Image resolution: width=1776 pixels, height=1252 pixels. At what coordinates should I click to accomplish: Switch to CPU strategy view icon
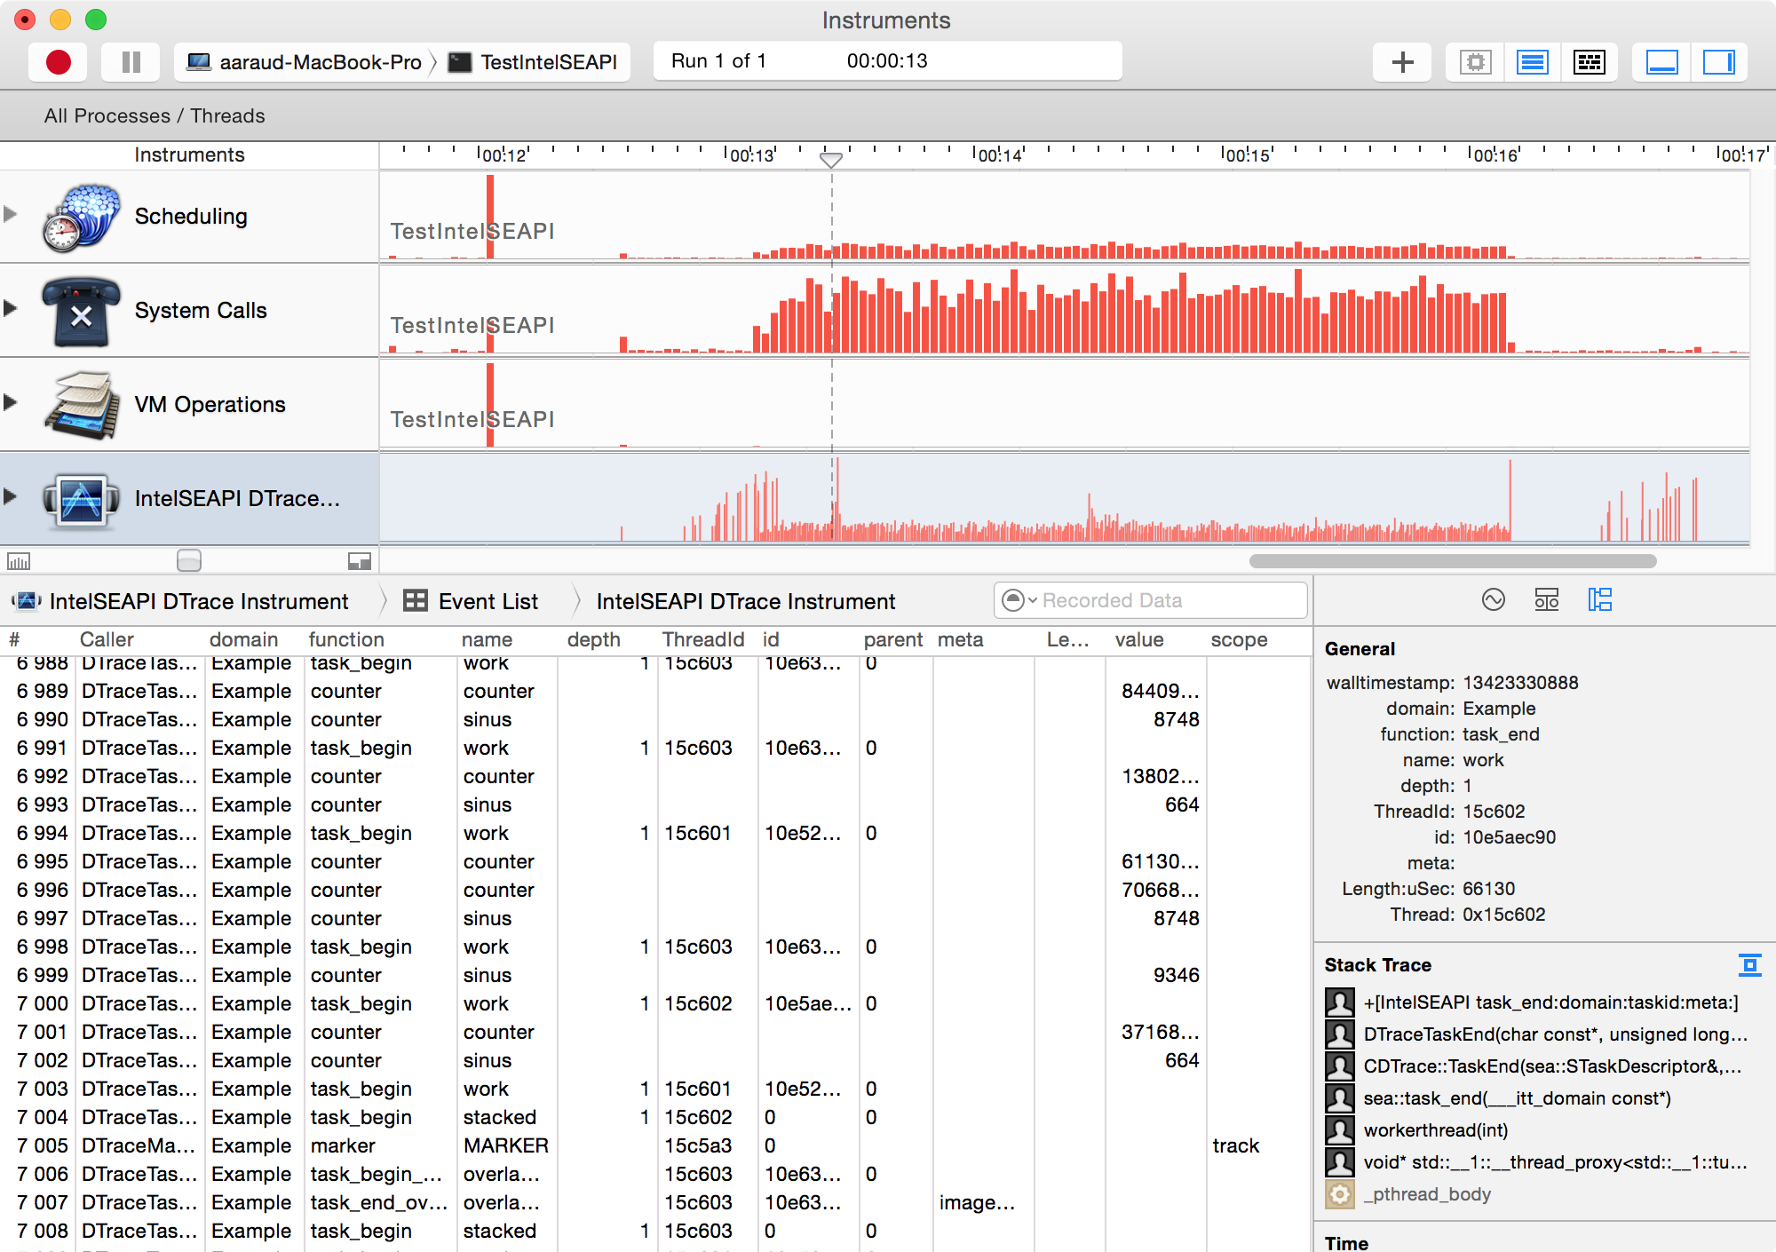coord(1475,62)
